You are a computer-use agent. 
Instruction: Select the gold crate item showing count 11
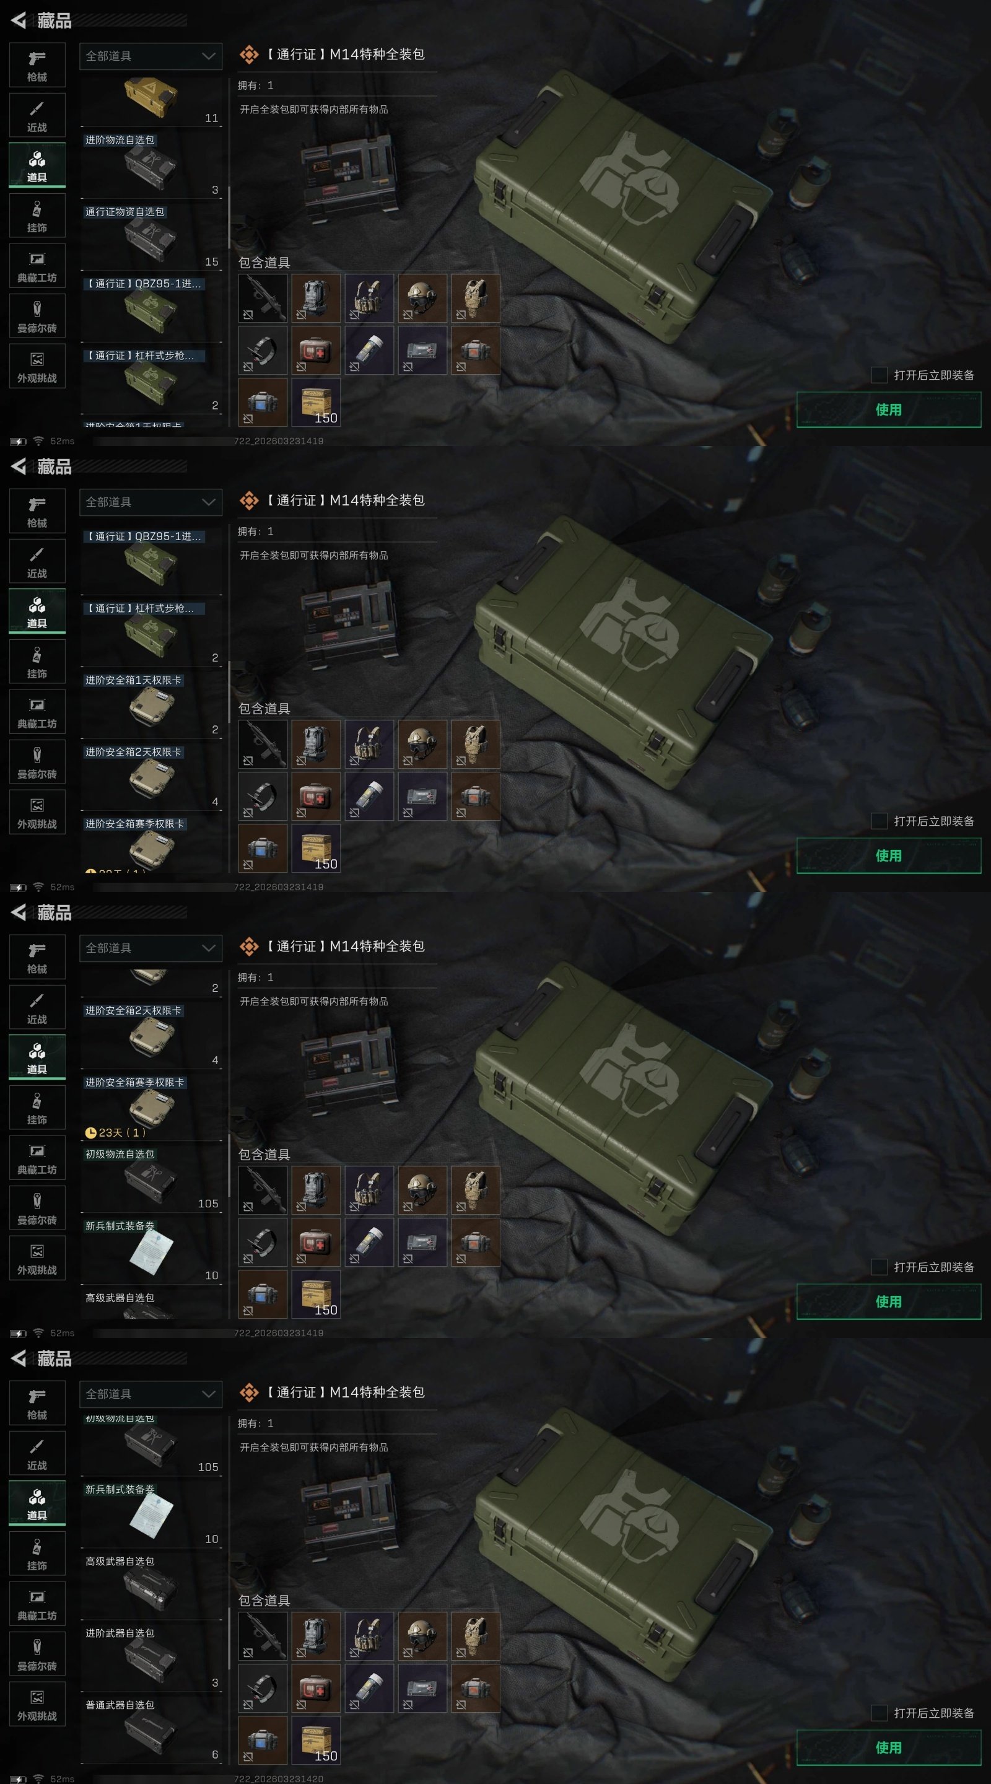point(151,100)
